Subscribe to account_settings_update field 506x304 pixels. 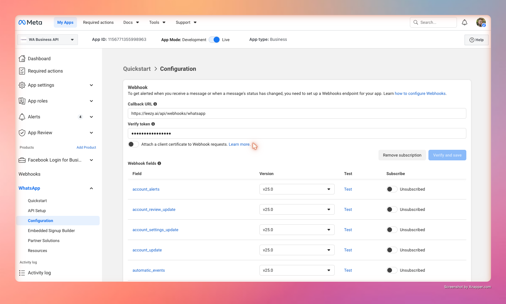click(392, 230)
